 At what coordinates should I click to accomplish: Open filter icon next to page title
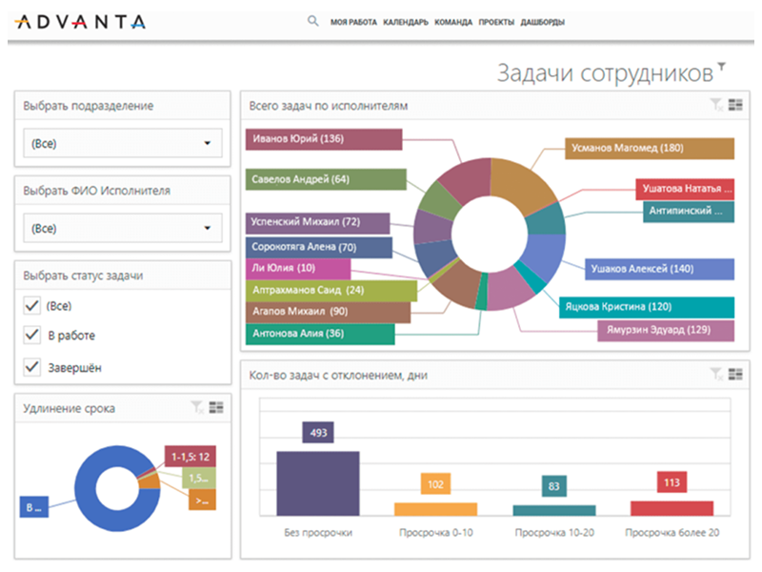point(721,67)
